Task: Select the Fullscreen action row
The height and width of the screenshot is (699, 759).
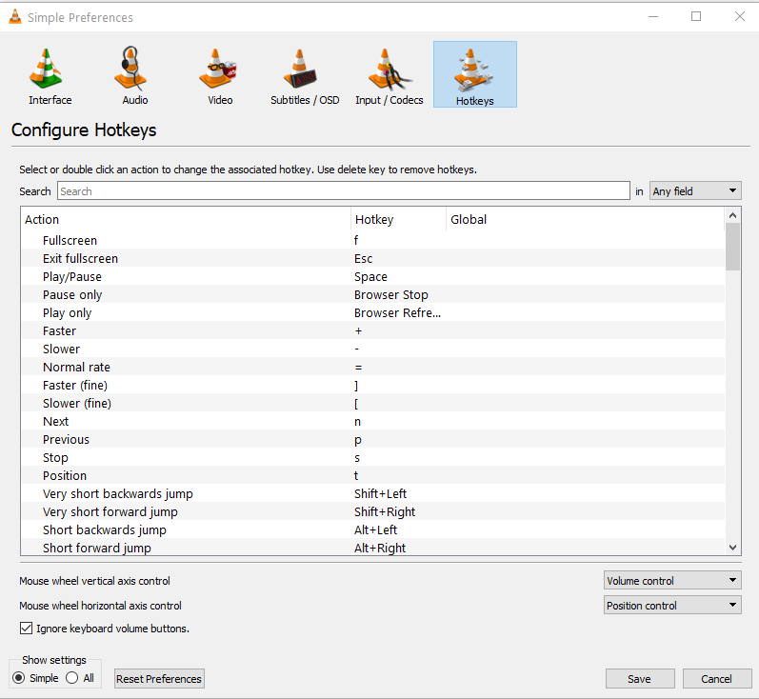Action: coord(372,240)
